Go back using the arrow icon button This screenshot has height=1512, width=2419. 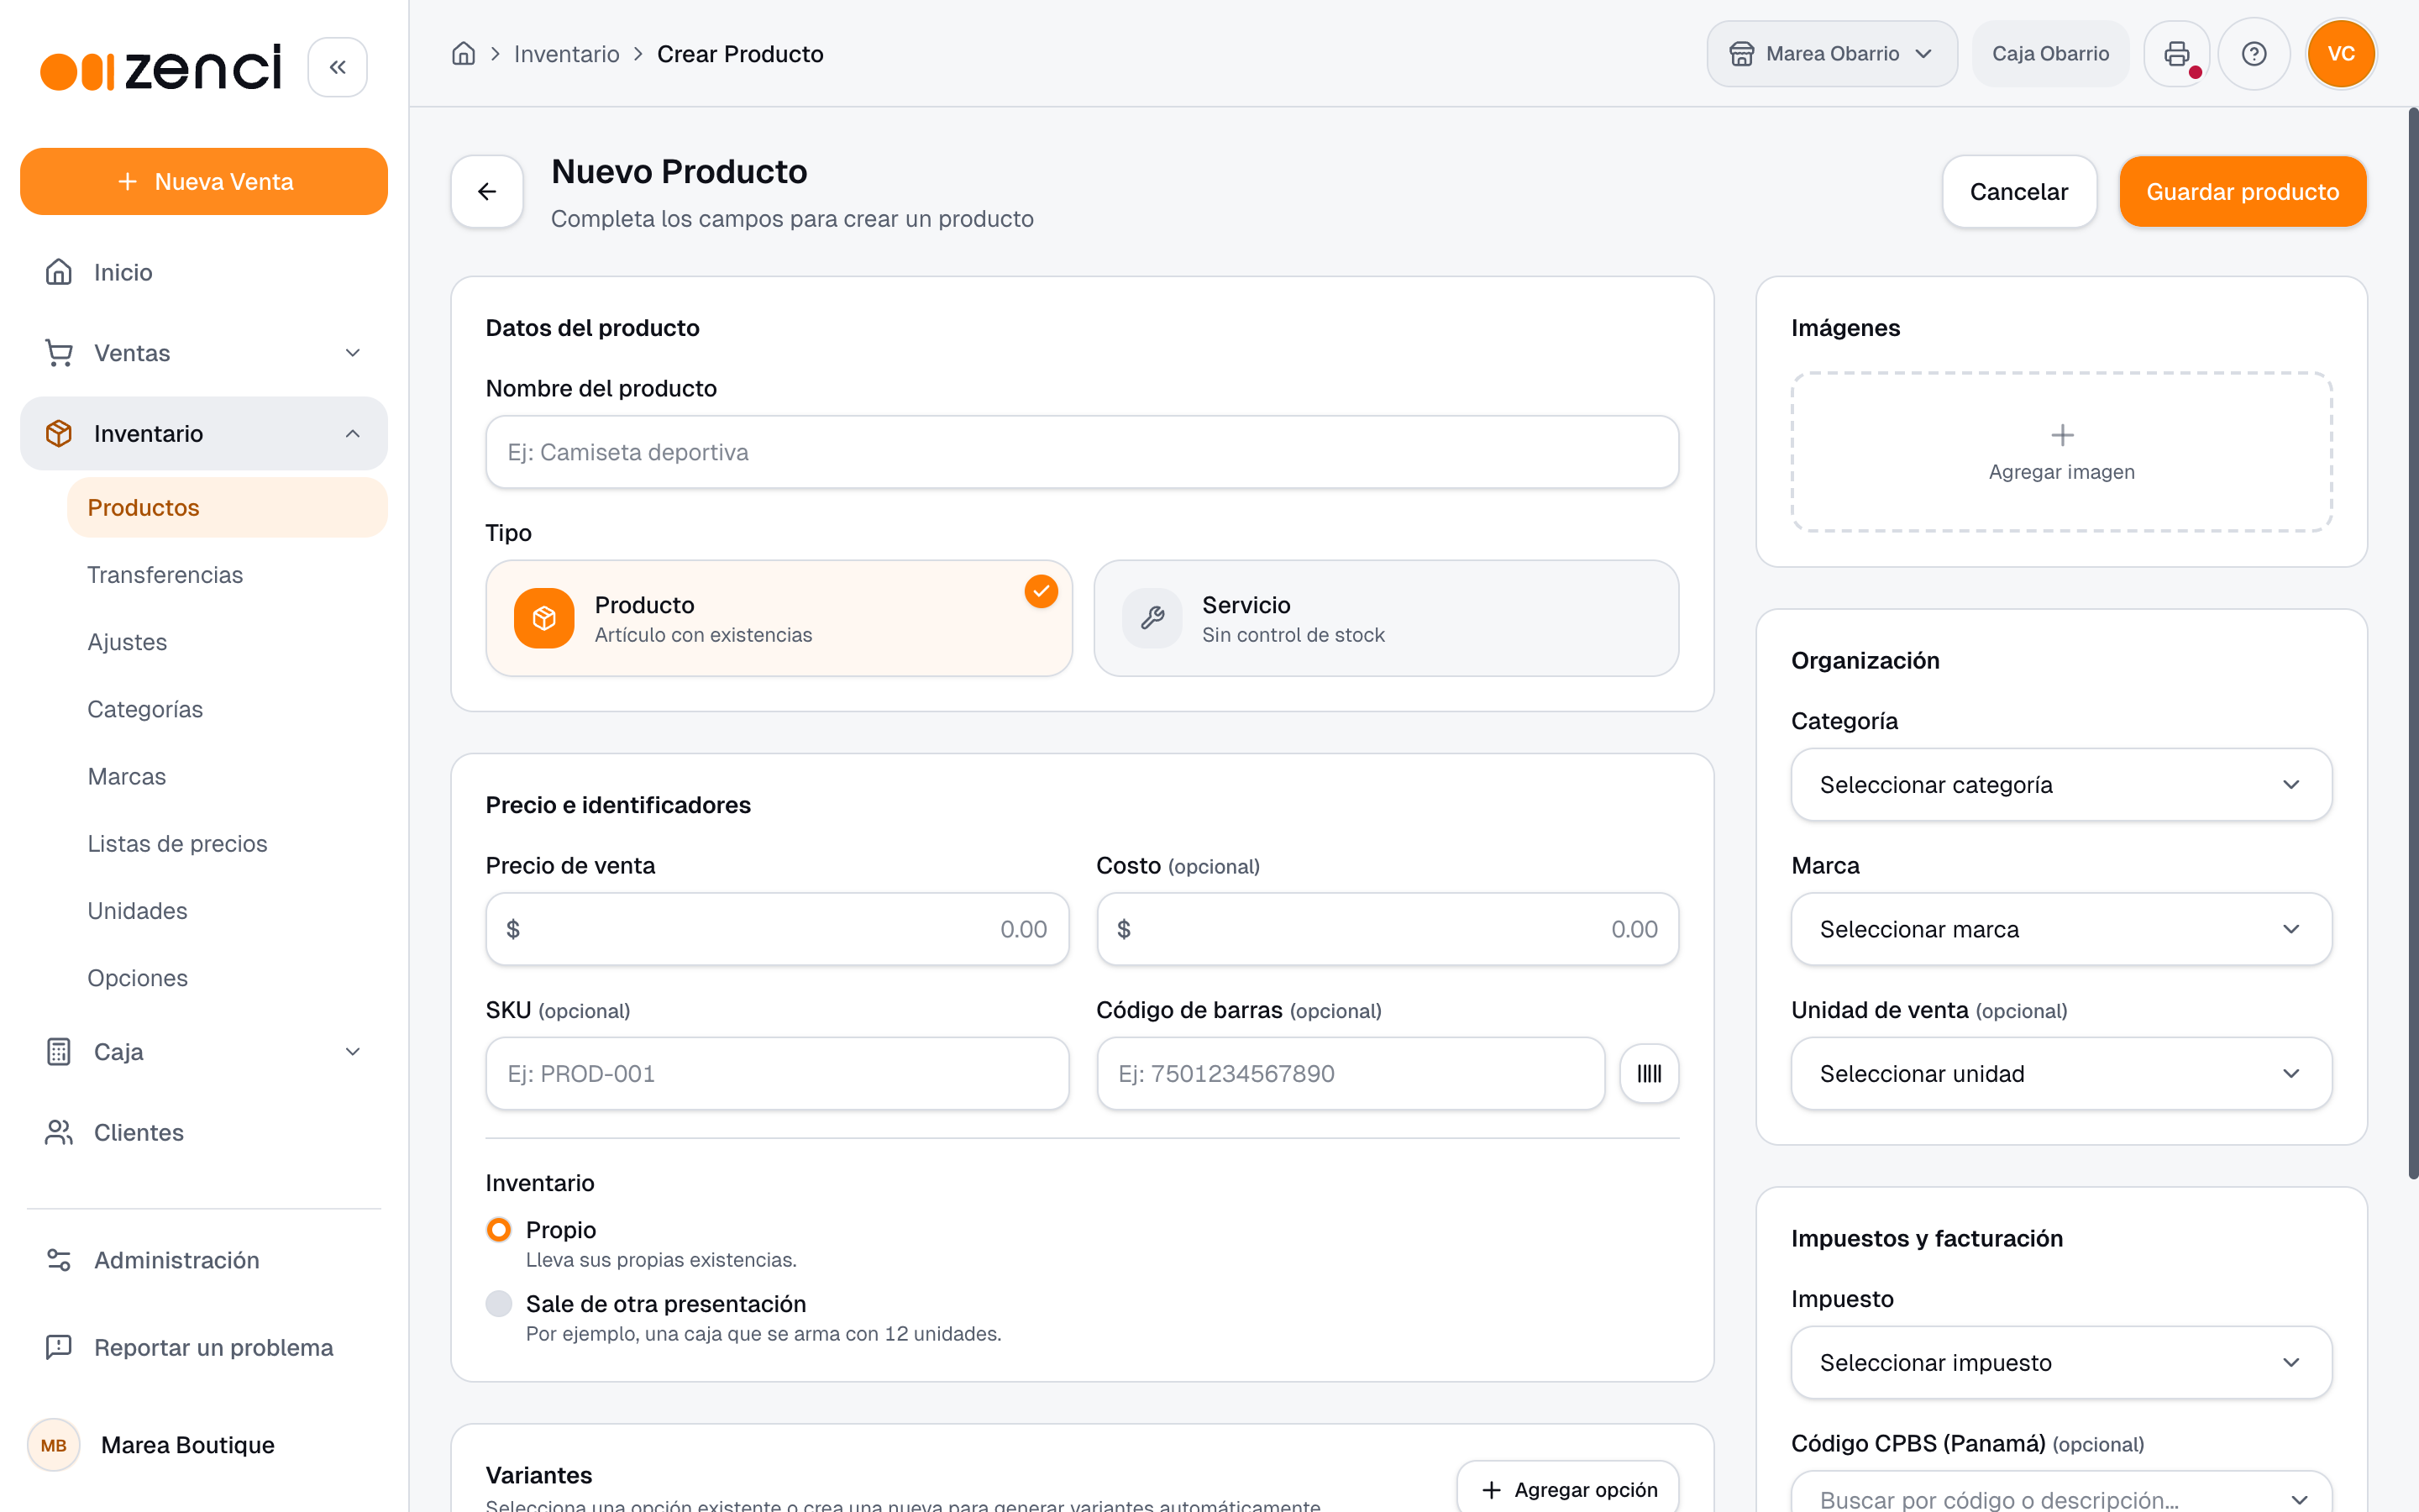pyautogui.click(x=487, y=191)
